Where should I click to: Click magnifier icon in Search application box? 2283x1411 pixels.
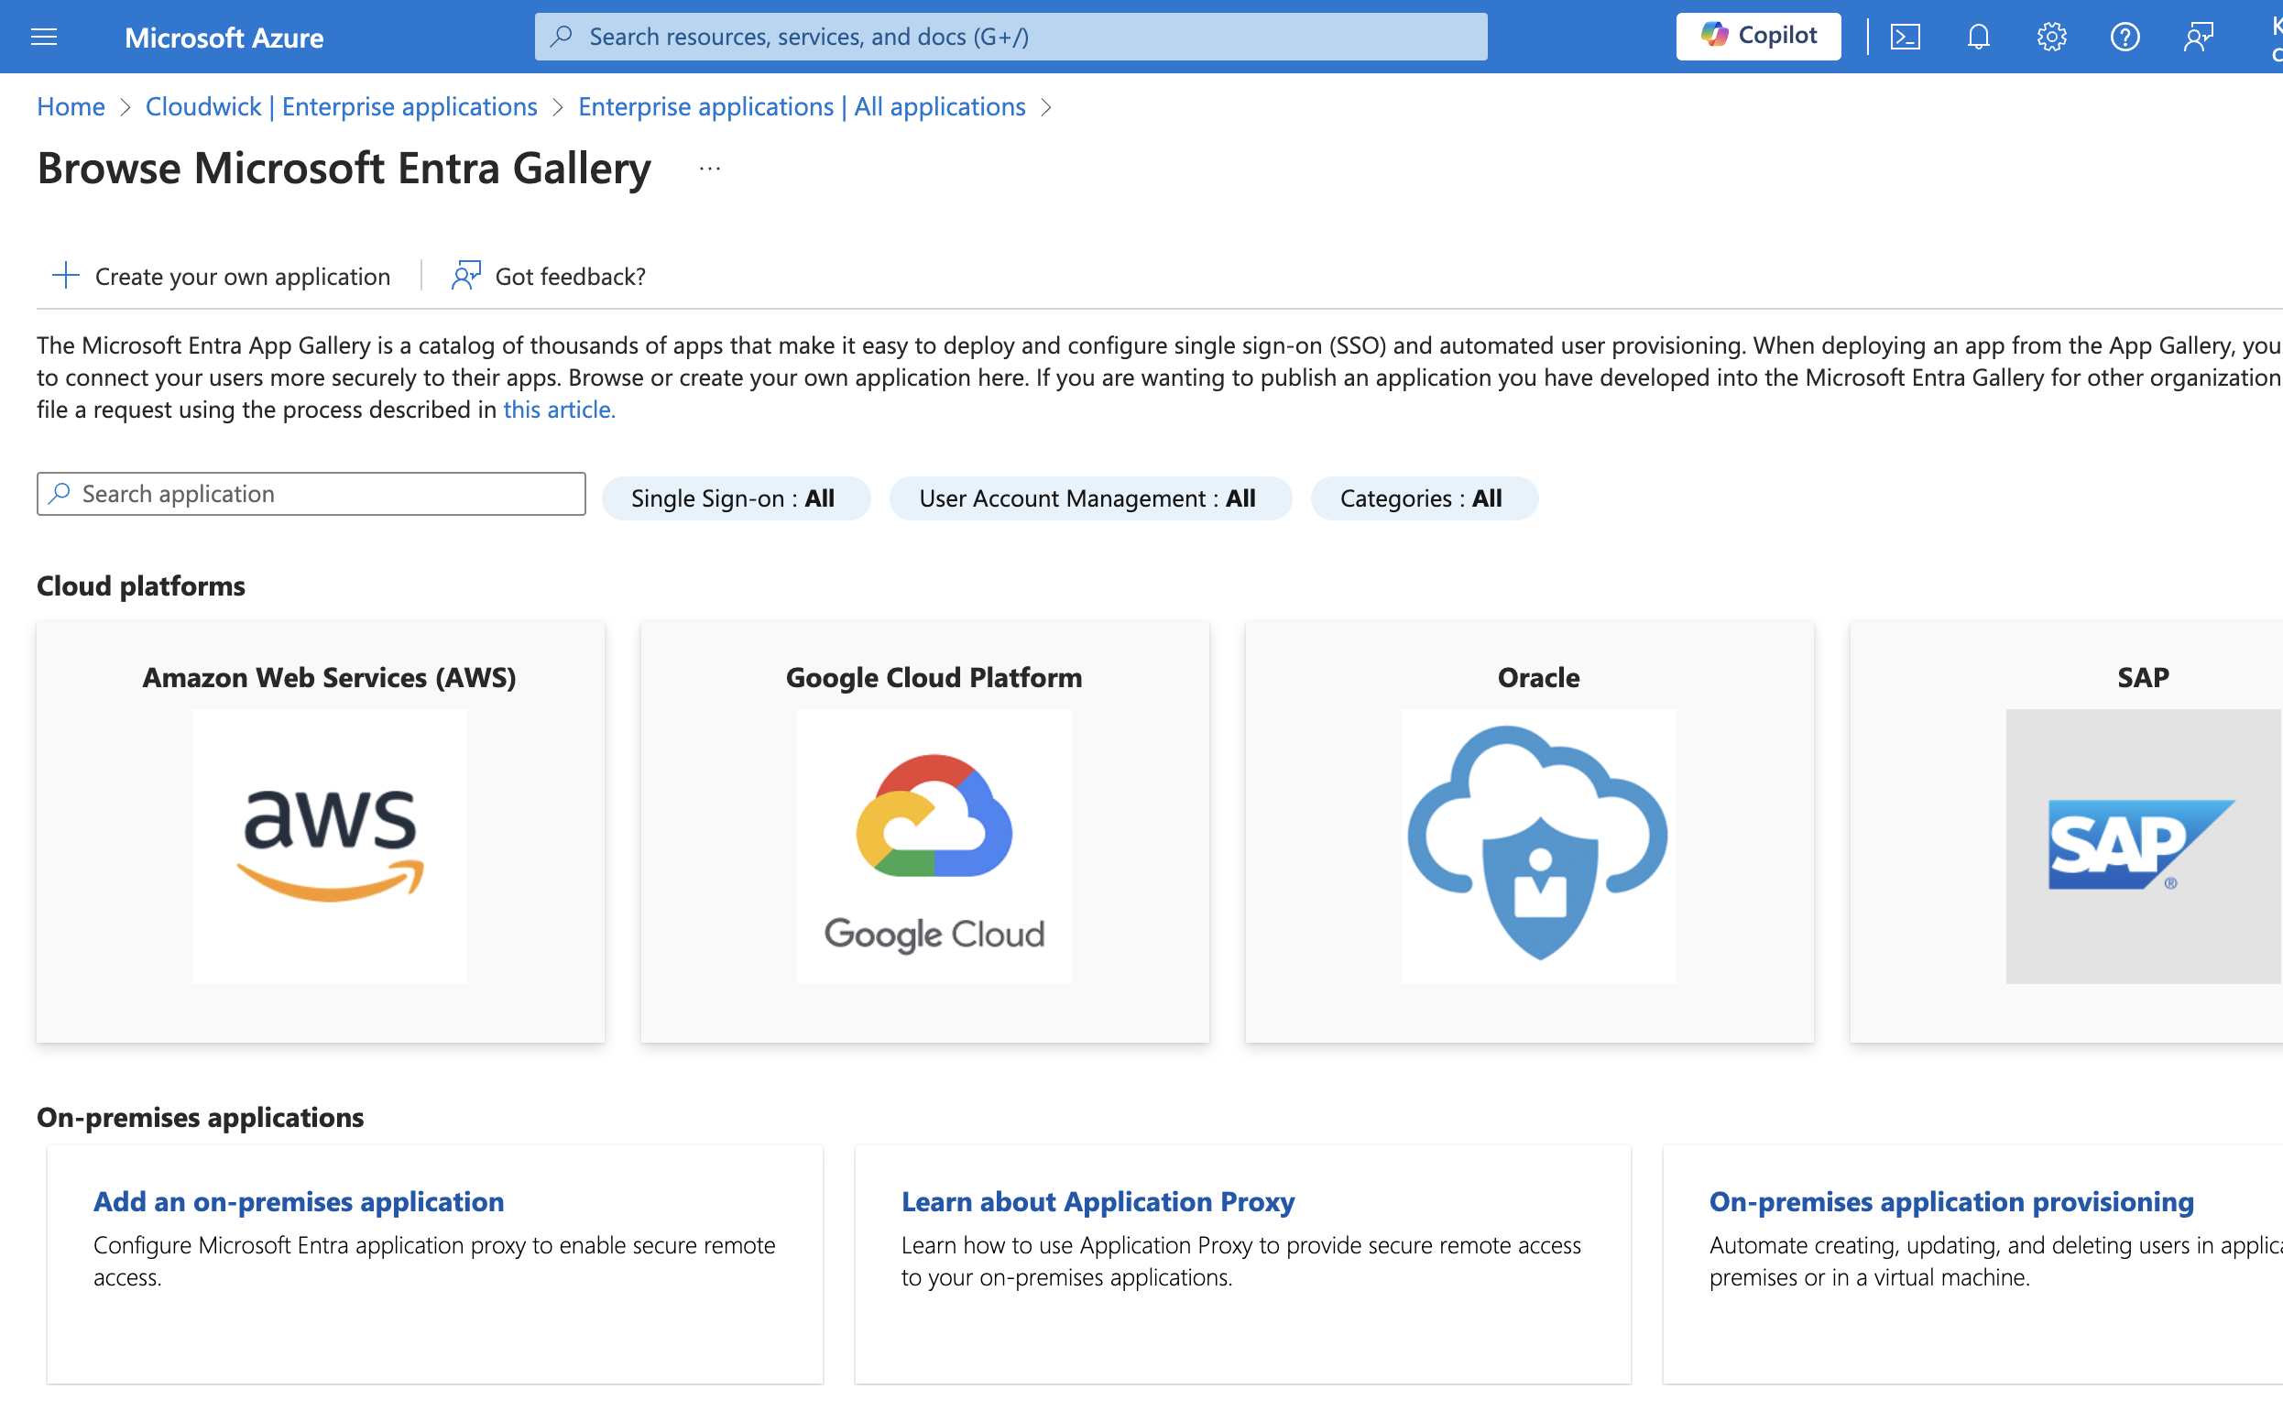coord(60,493)
